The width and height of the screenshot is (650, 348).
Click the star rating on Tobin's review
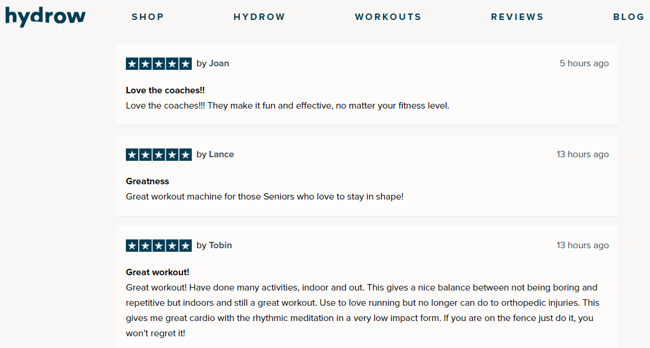click(159, 245)
